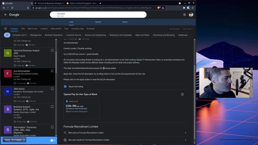The height and width of the screenshot is (145, 258).
Task: Save the JIRA Admin Hexaware job
Action: (x=52, y=89)
